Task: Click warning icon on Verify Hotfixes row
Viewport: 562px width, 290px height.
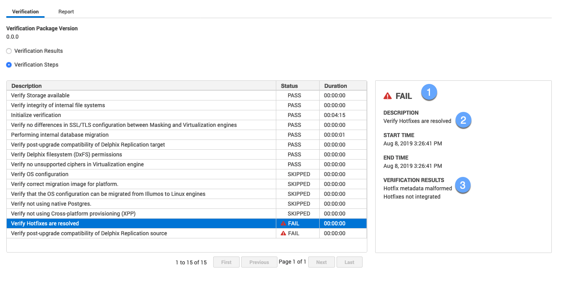Action: (x=283, y=223)
